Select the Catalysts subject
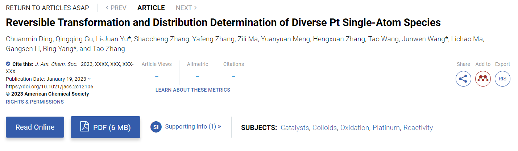The width and height of the screenshot is (518, 151). click(295, 127)
